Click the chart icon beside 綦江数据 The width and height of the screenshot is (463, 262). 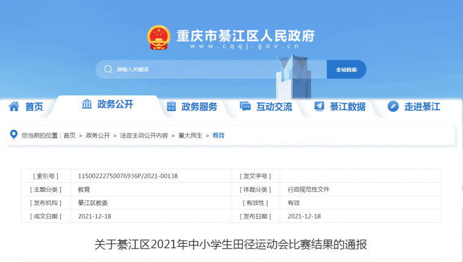[x=319, y=107]
